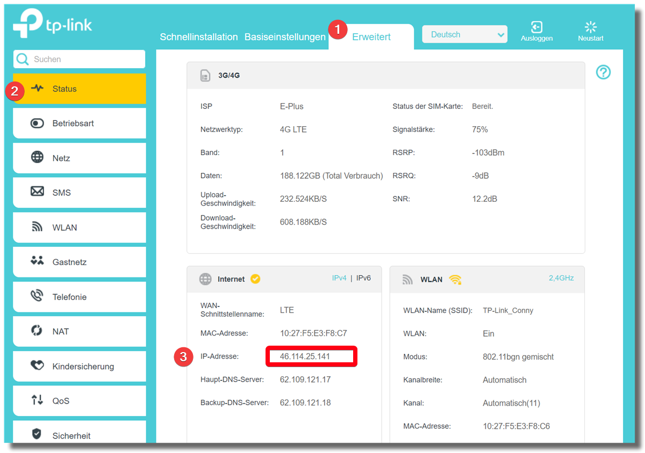645x453 pixels.
Task: Open the Deutsch language dropdown
Action: pos(464,35)
